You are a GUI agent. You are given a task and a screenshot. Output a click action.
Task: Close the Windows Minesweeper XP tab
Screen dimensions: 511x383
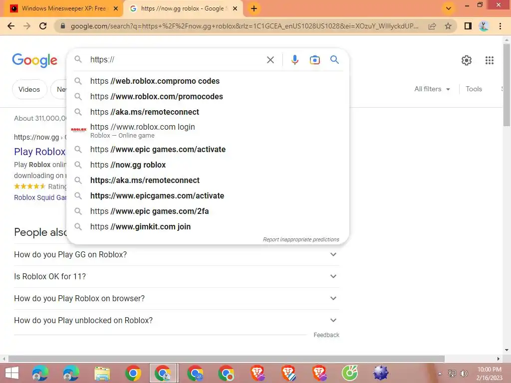[116, 8]
